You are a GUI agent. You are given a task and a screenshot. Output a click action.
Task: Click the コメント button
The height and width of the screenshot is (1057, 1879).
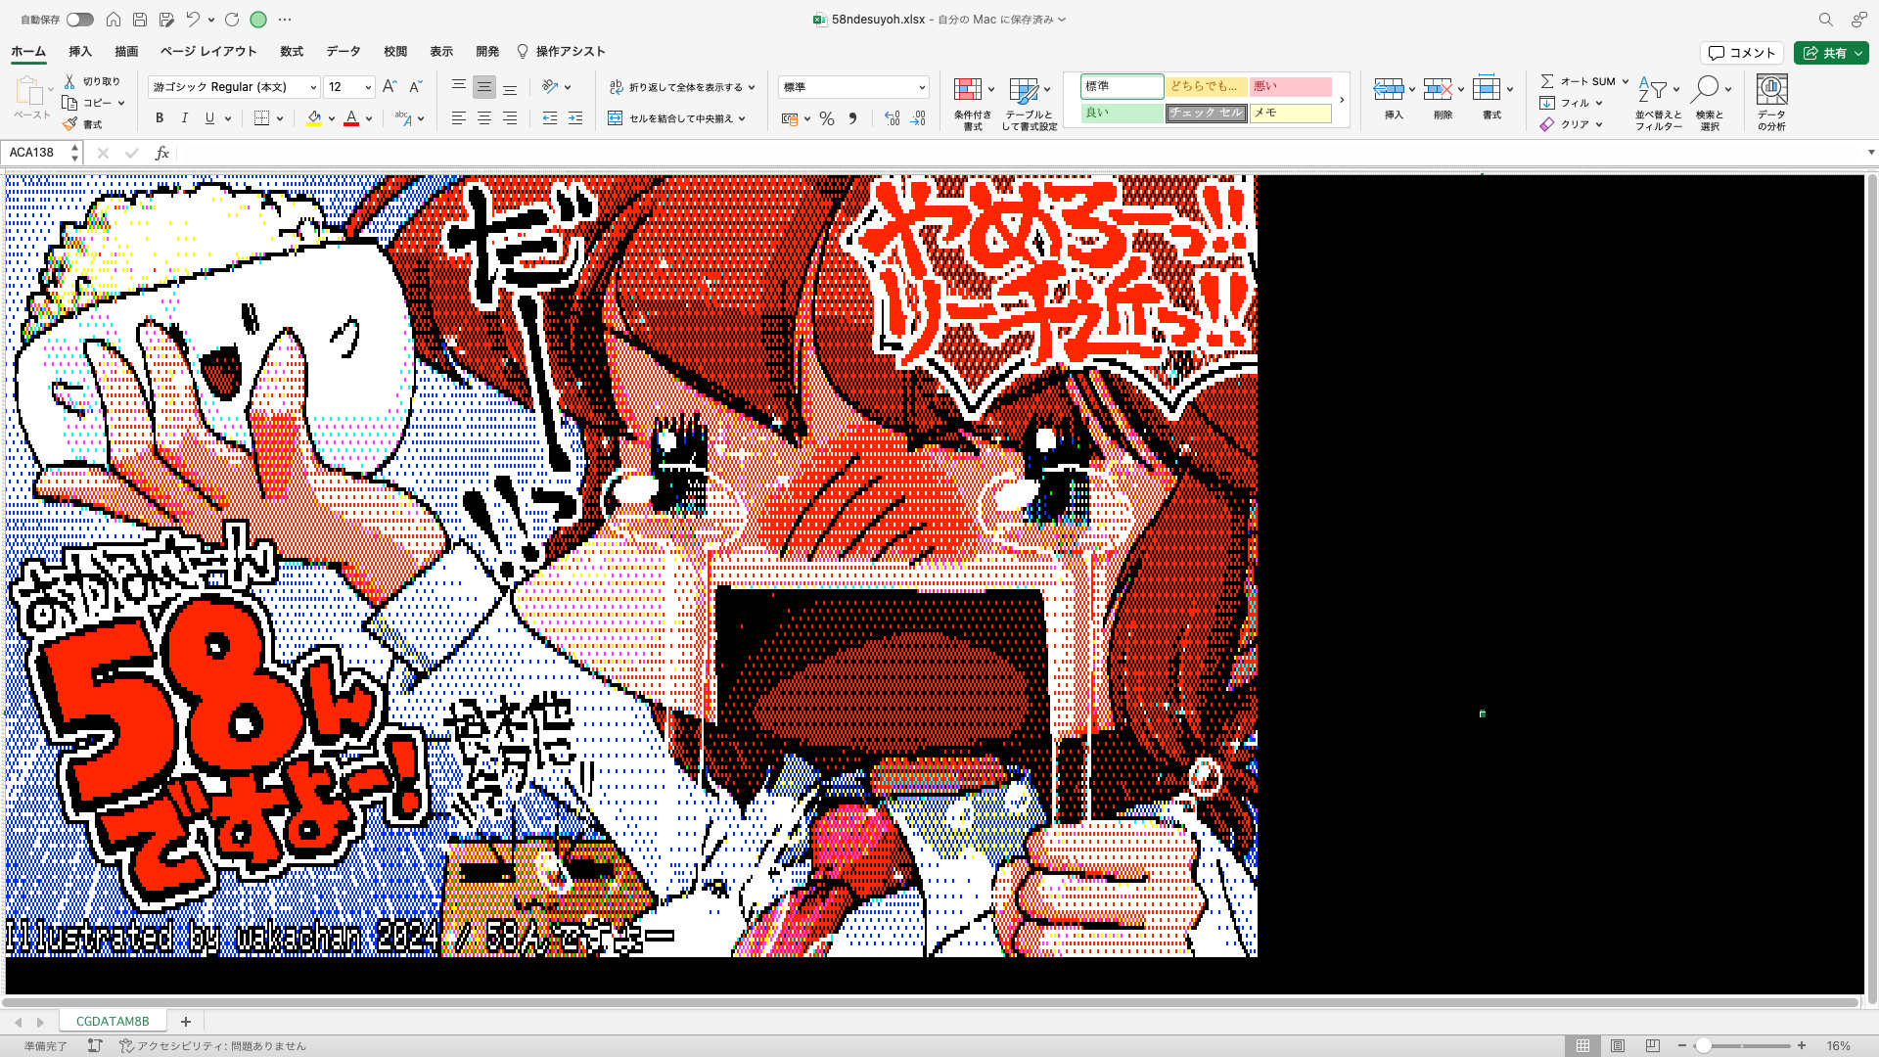(1742, 53)
